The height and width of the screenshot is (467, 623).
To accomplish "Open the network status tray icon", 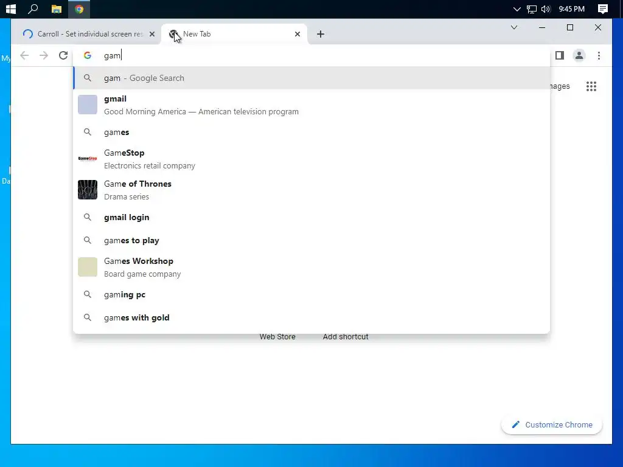I will 531,9.
